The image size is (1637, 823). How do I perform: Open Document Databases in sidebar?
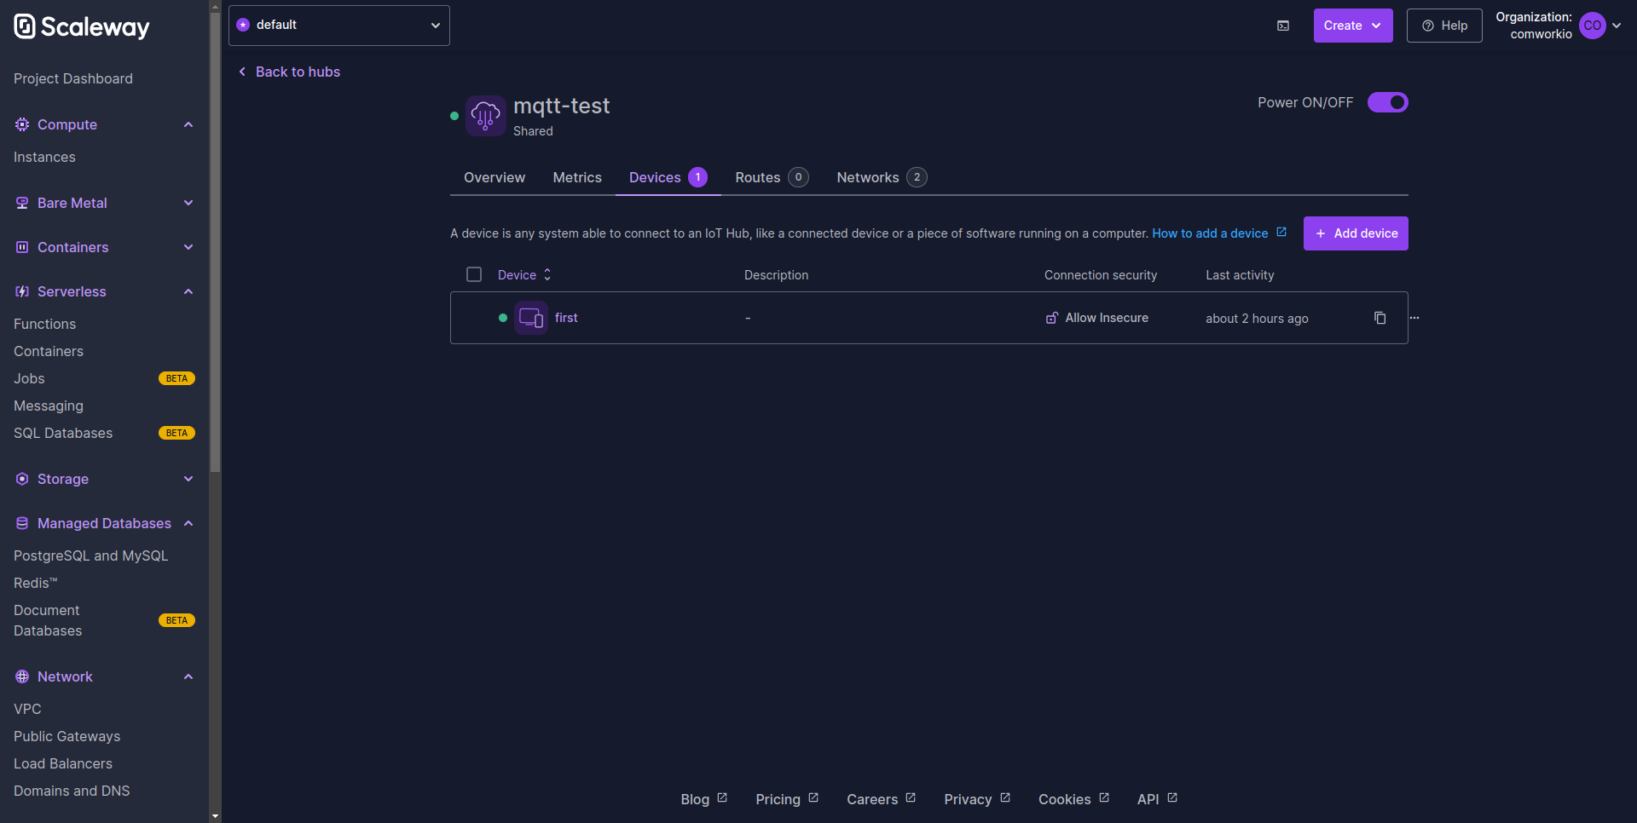tap(48, 620)
